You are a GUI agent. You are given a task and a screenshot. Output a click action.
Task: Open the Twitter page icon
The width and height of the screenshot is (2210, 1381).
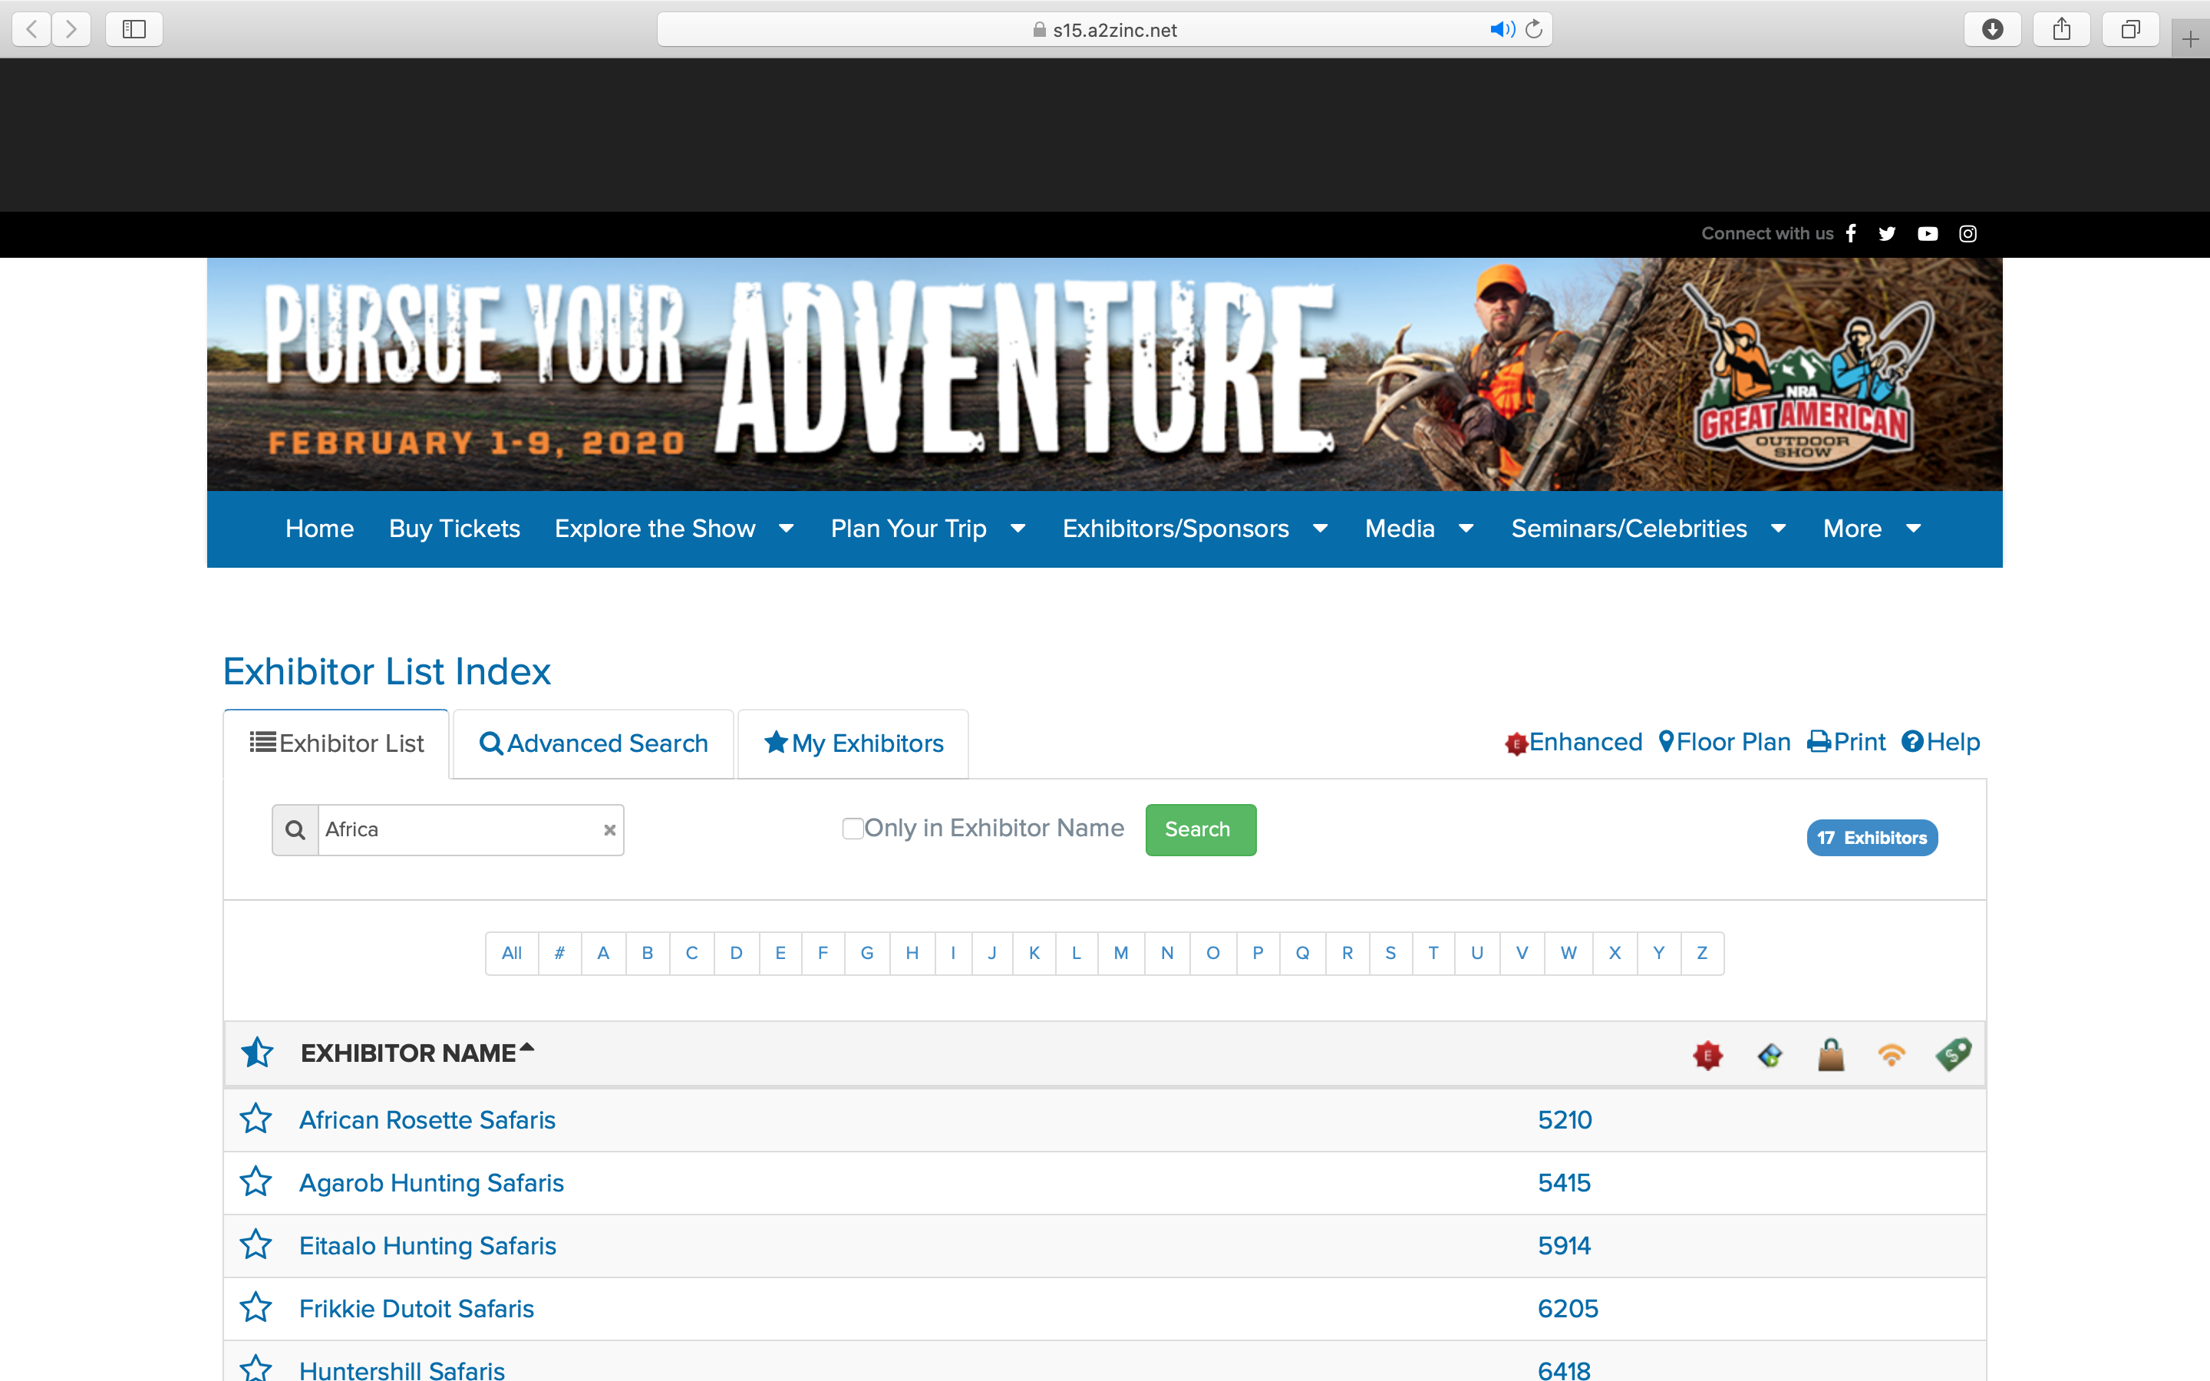[1887, 234]
